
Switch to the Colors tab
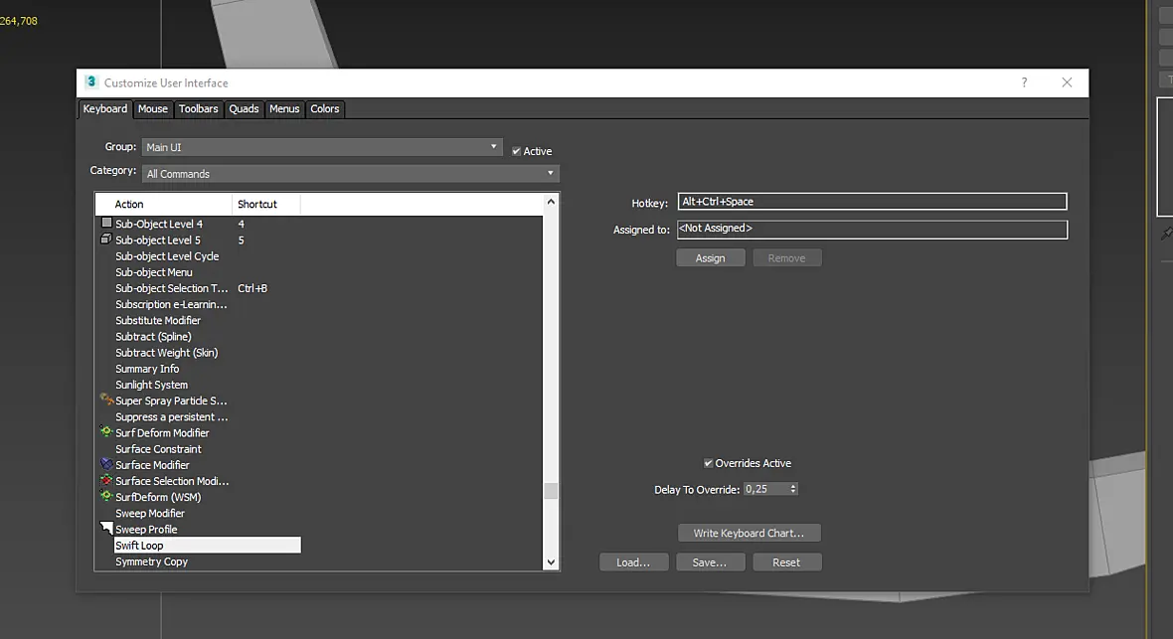pos(325,108)
